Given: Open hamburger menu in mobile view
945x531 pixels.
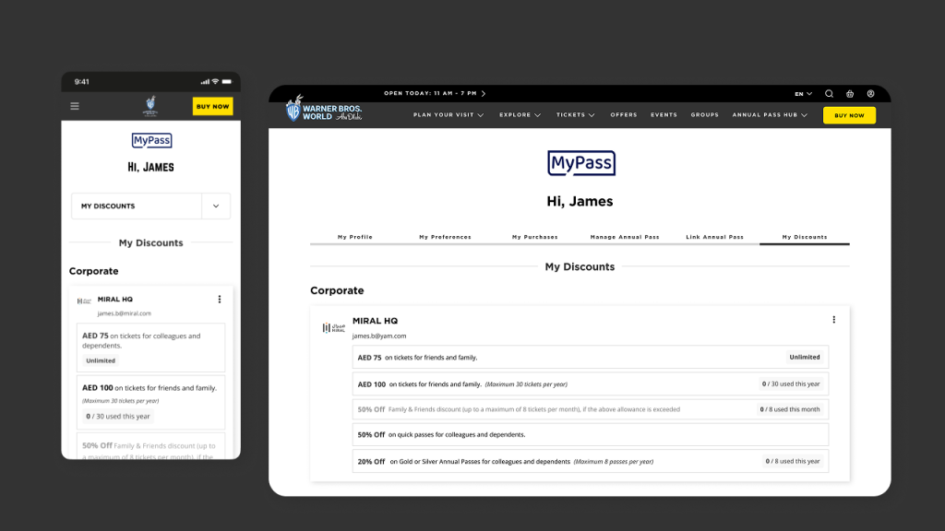Looking at the screenshot, I should pyautogui.click(x=75, y=106).
